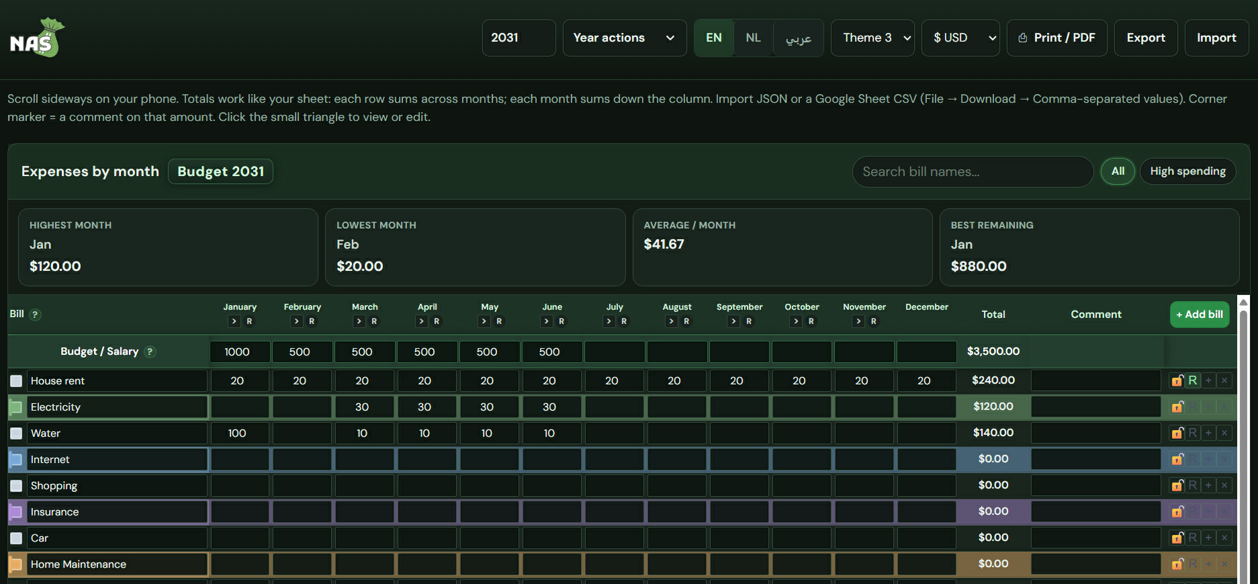The width and height of the screenshot is (1258, 584).
Task: Click the Search bill names field
Action: (x=973, y=171)
